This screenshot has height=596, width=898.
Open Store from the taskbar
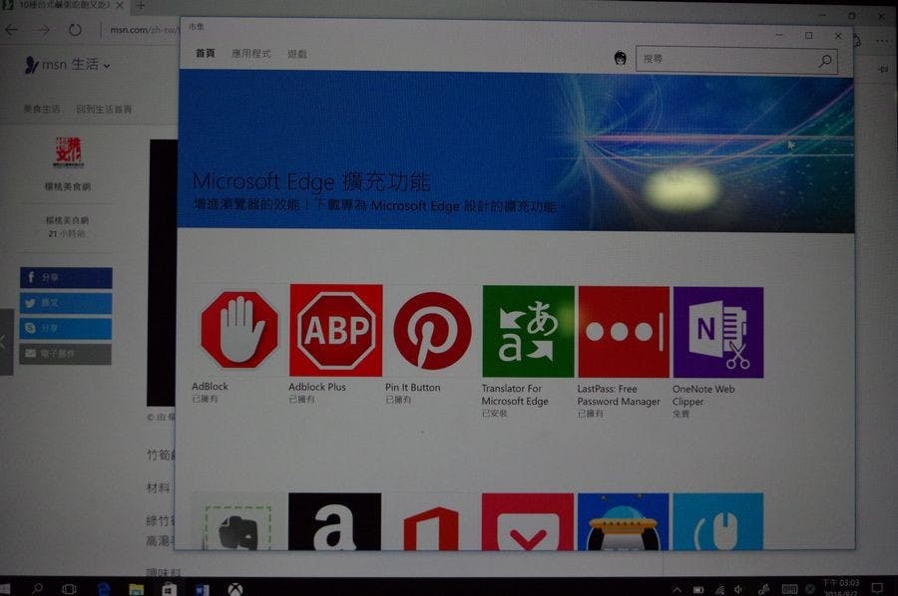(169, 589)
